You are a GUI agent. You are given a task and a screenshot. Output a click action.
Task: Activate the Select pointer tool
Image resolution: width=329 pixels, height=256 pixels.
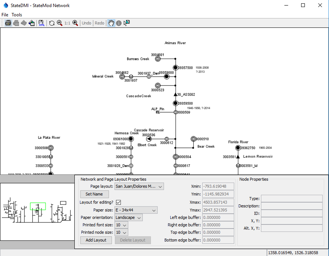pos(126,23)
